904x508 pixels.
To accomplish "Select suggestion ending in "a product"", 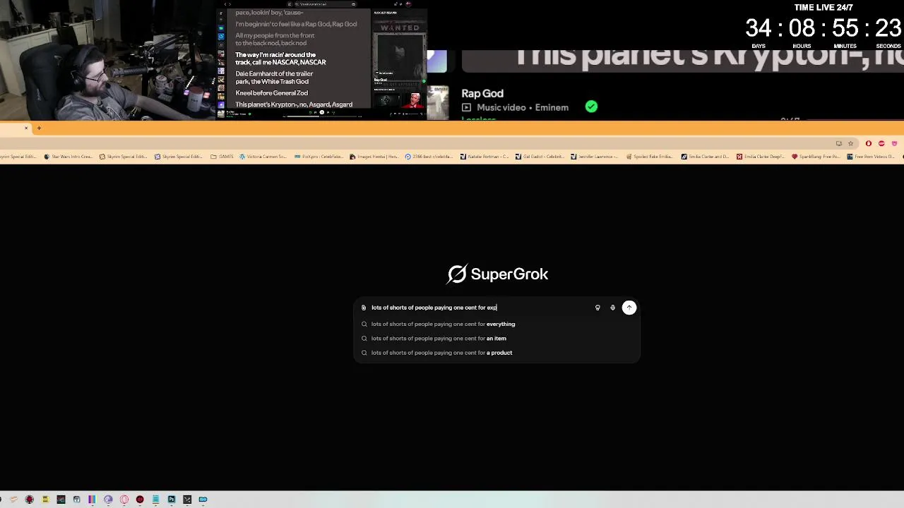I will pyautogui.click(x=496, y=353).
